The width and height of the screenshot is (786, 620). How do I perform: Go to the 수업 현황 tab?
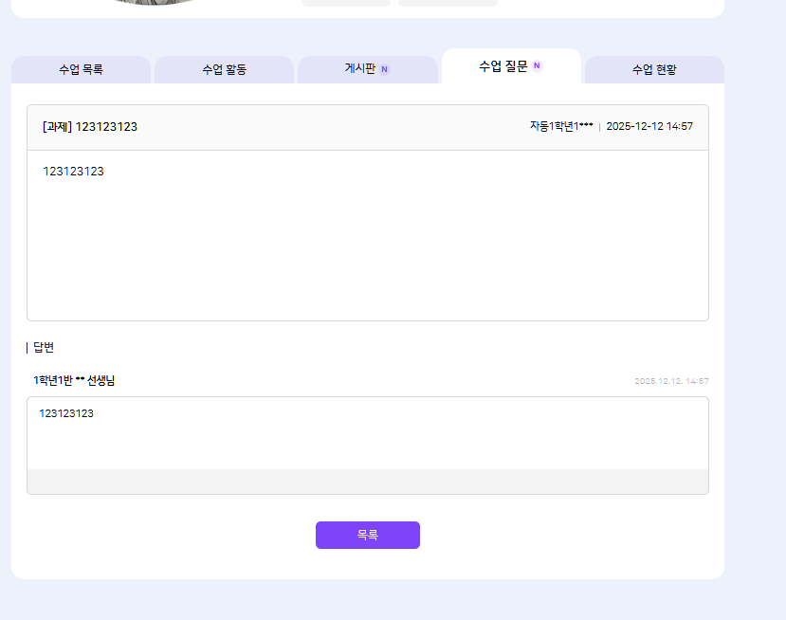point(654,69)
